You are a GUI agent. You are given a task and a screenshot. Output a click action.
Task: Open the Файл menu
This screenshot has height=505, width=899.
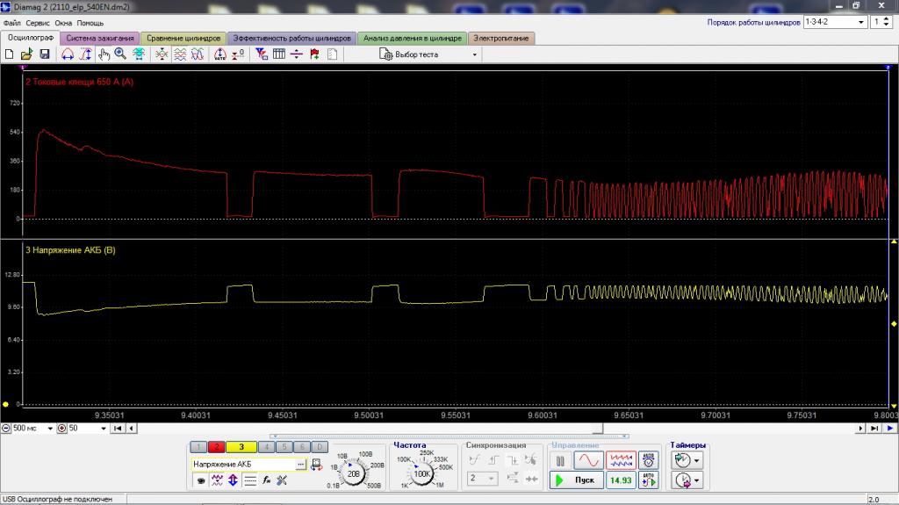click(x=12, y=23)
